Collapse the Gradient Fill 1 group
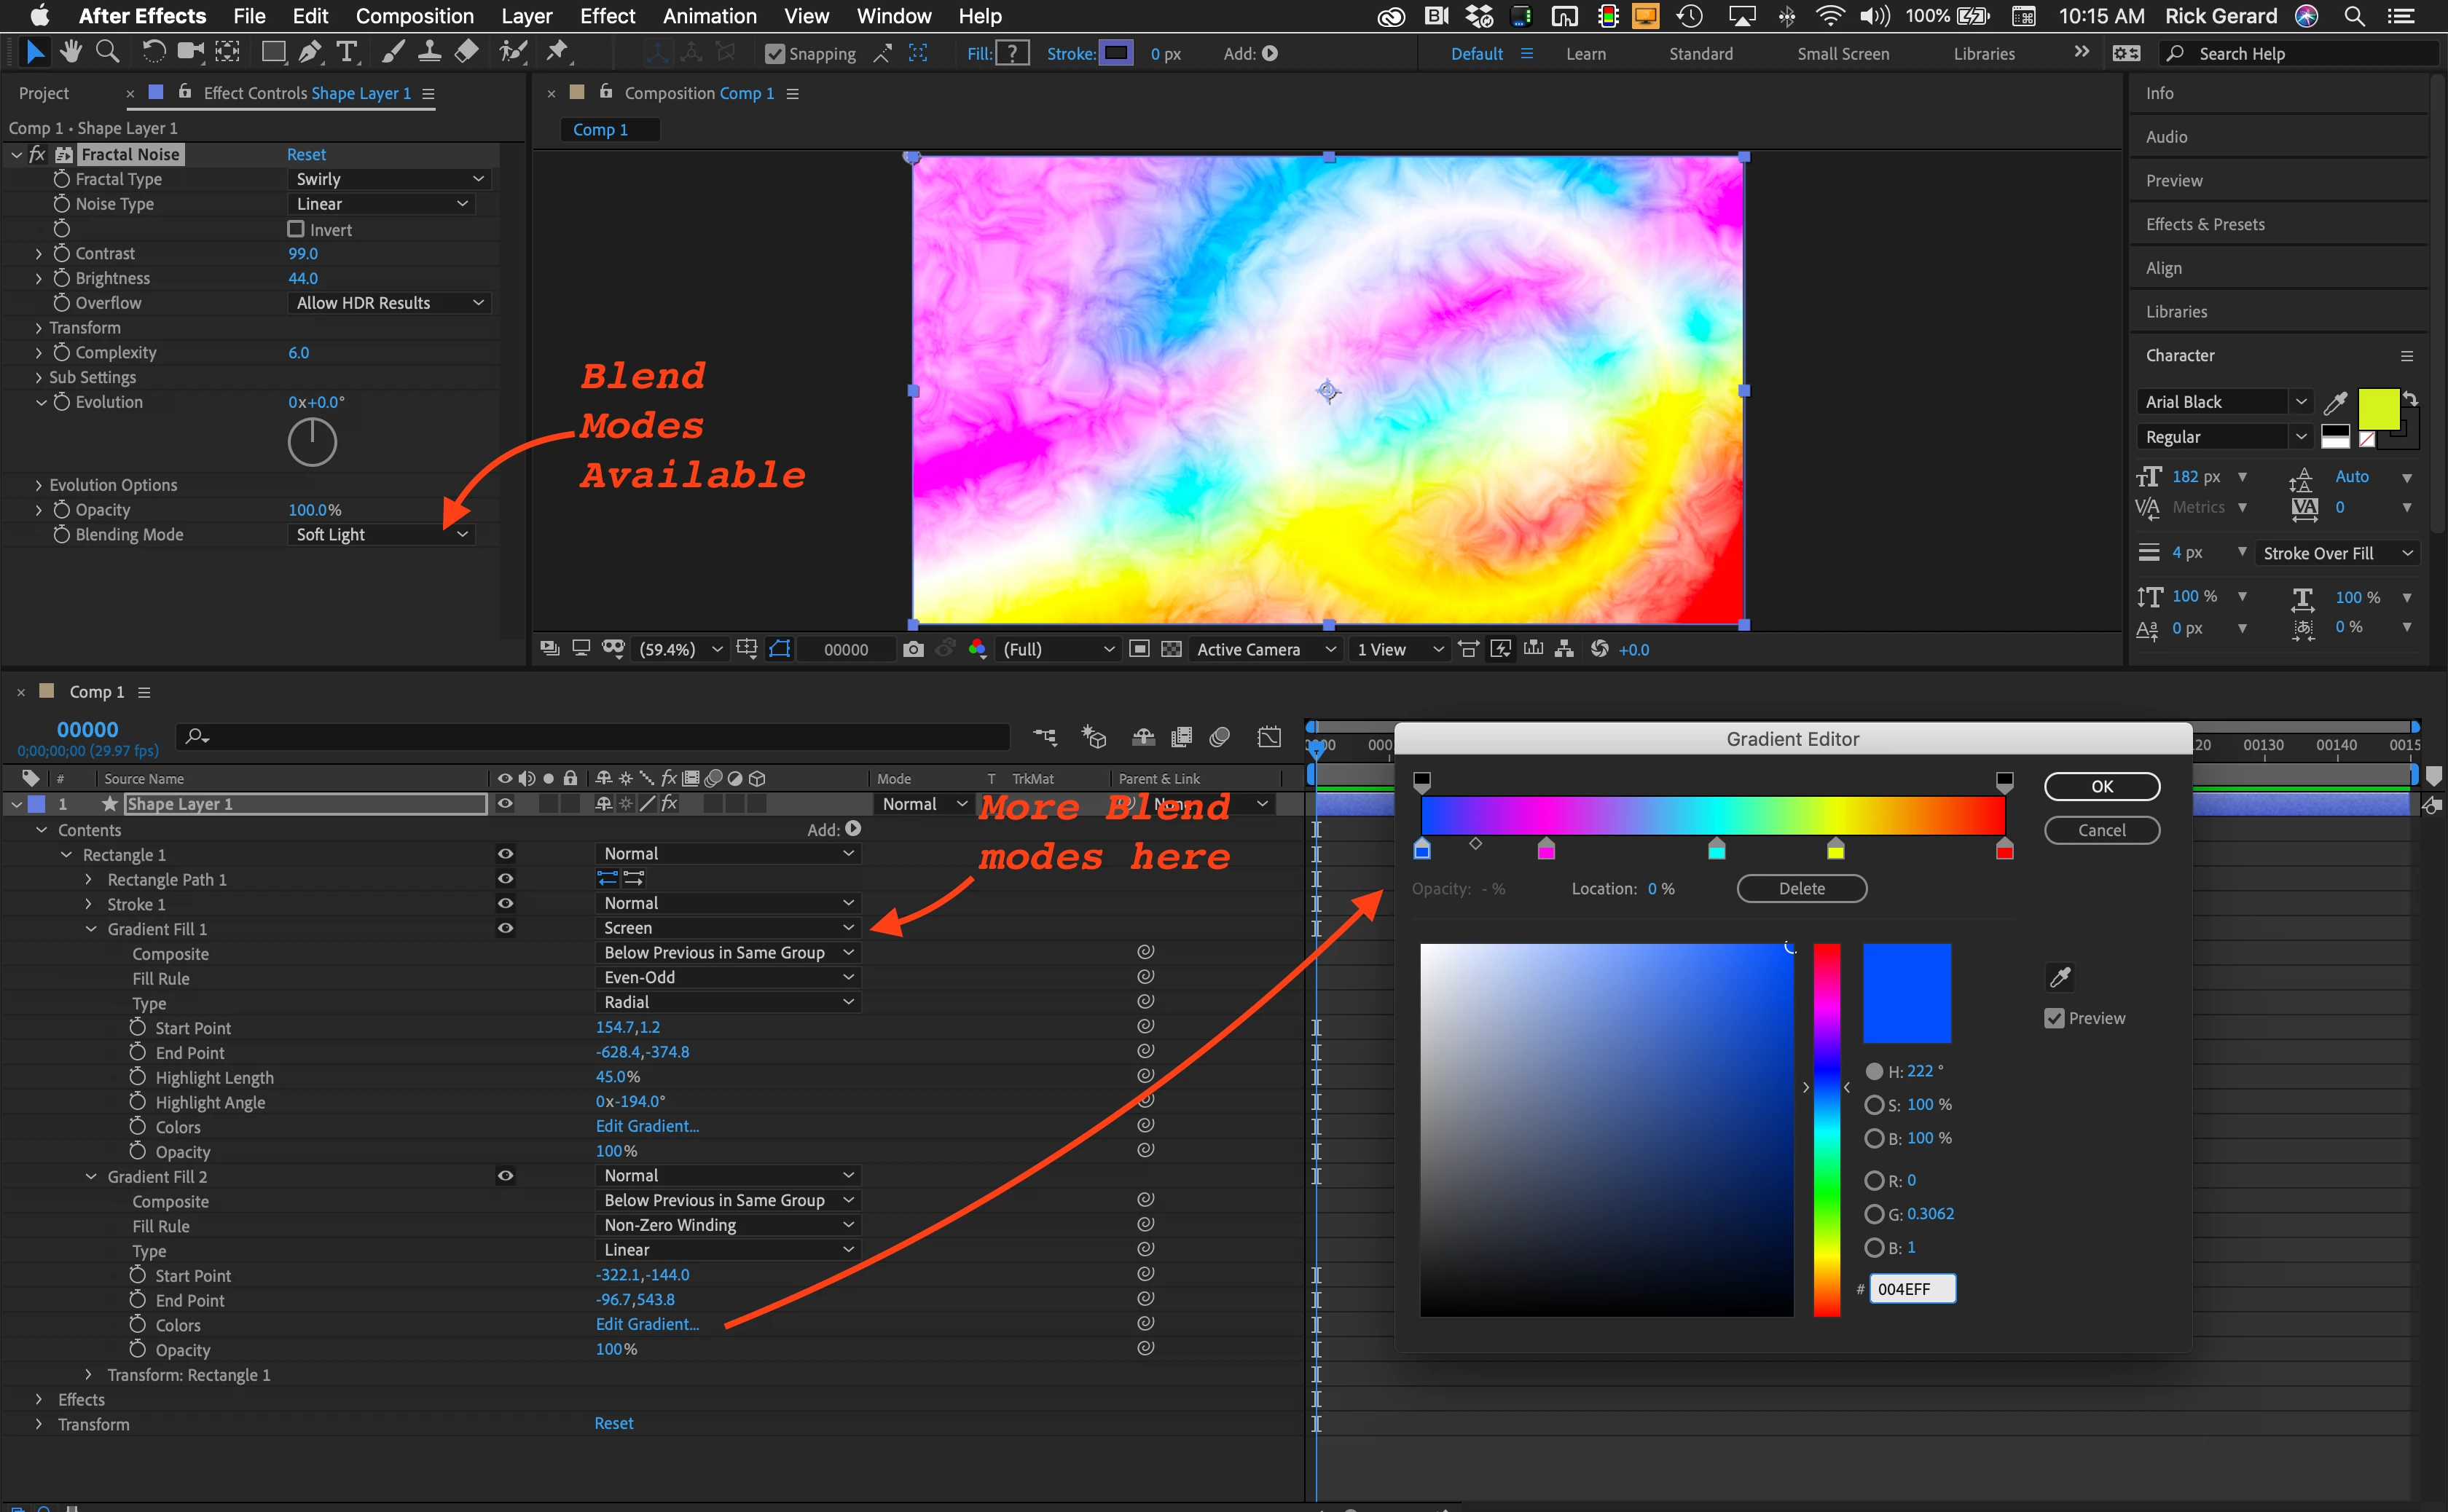 pyautogui.click(x=91, y=929)
